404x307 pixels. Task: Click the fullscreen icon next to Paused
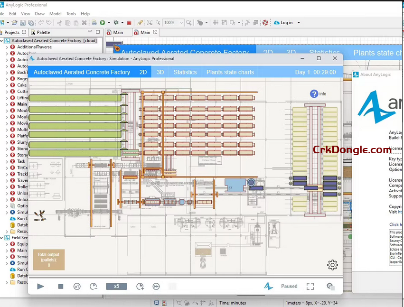click(310, 286)
